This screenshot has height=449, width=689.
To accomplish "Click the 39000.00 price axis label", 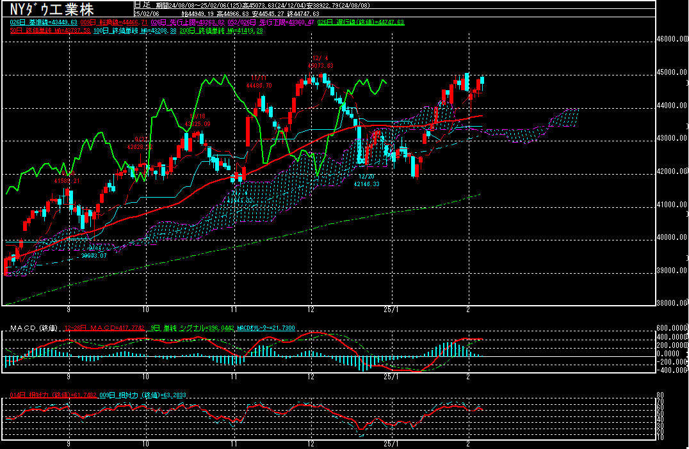I will [672, 271].
